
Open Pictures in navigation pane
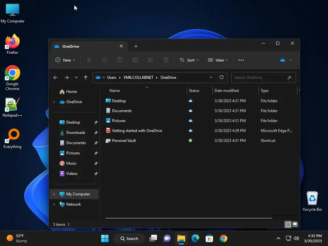pyautogui.click(x=70, y=153)
